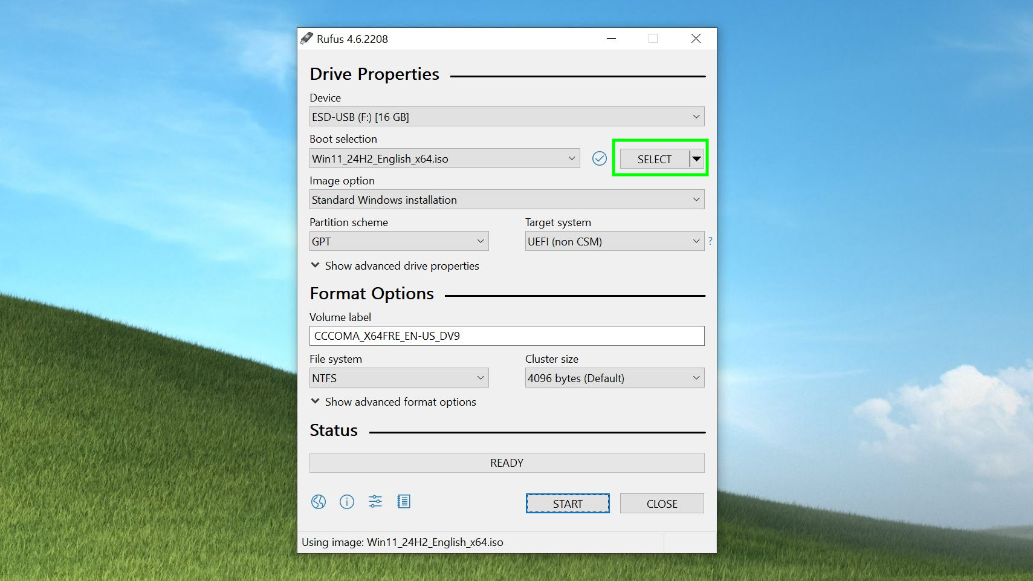Click the Rufus USB drive title icon
The height and width of the screenshot is (581, 1033).
306,39
